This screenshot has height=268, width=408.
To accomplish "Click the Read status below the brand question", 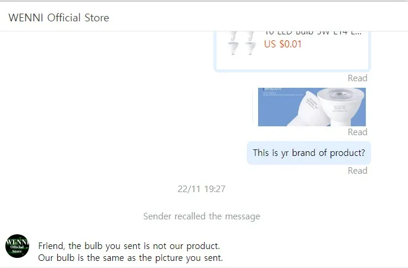I will click(357, 171).
